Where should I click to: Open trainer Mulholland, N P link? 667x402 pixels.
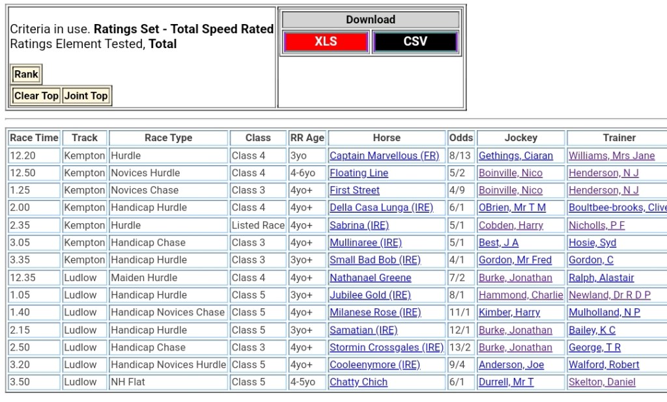click(x=604, y=312)
